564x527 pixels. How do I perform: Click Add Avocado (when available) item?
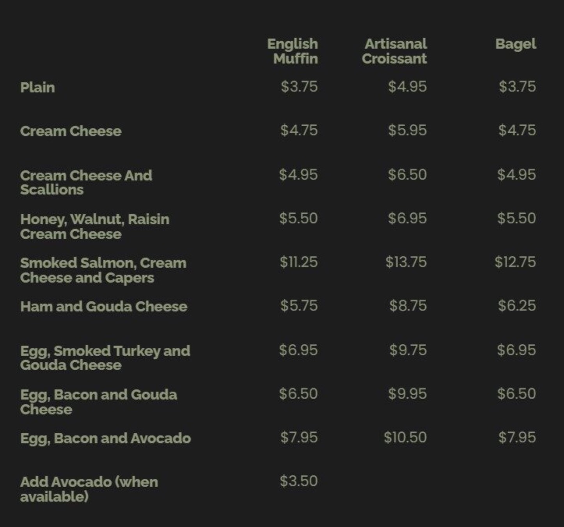tap(89, 489)
